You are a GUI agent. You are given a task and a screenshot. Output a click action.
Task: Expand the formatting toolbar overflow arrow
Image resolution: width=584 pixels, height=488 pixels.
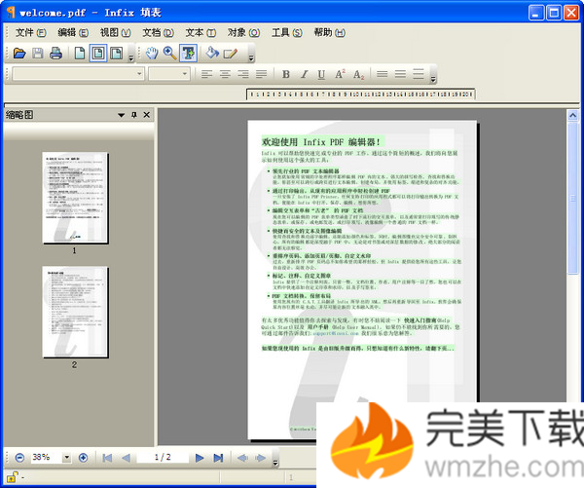point(433,79)
